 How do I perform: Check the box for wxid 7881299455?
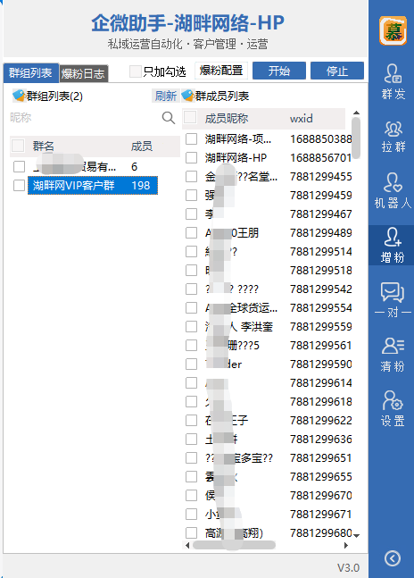(191, 177)
